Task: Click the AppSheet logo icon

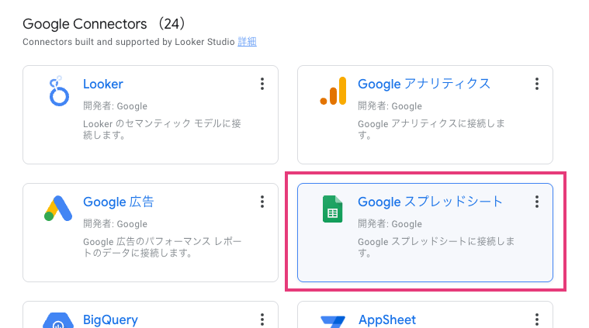Action: coord(333,321)
